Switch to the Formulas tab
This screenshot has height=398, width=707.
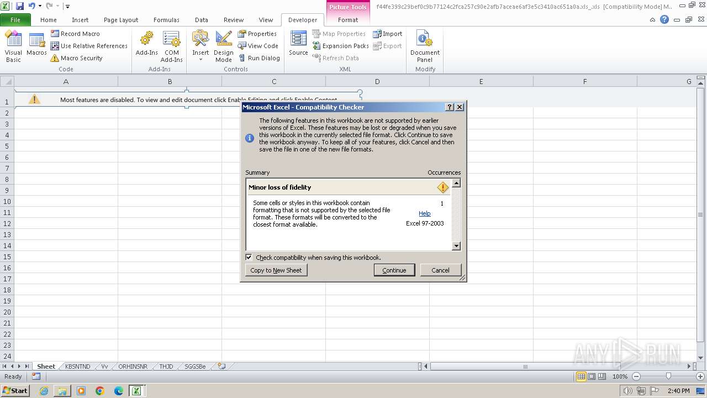pyautogui.click(x=166, y=20)
